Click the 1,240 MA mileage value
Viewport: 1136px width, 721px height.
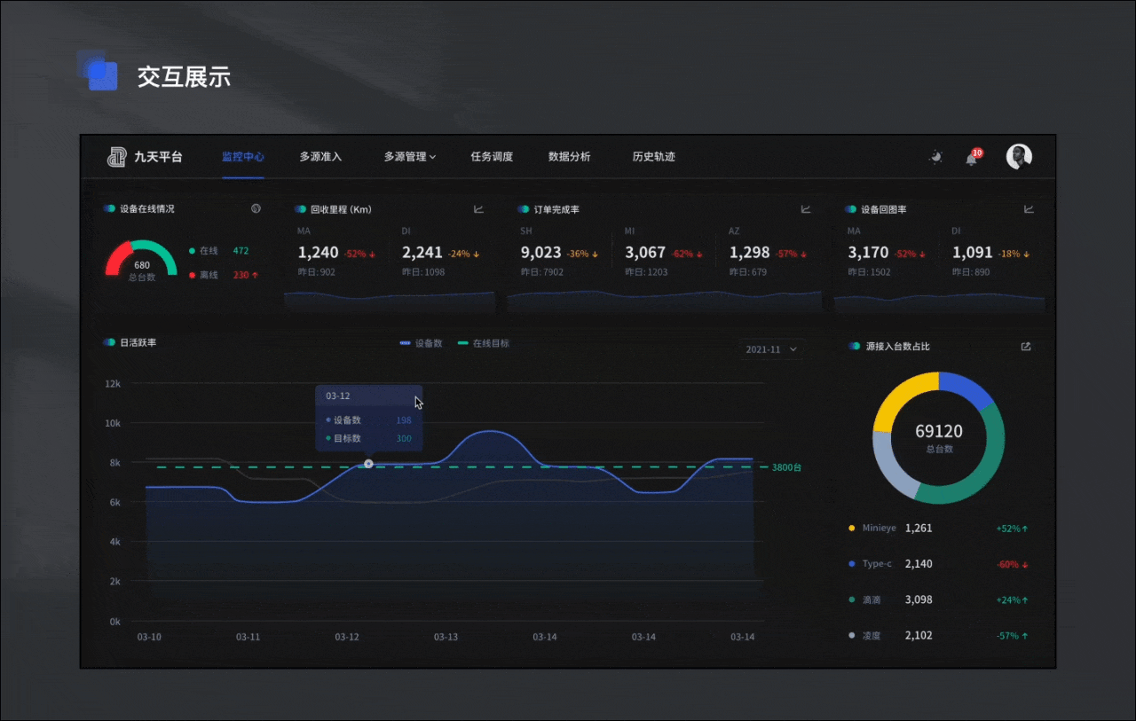coord(318,253)
